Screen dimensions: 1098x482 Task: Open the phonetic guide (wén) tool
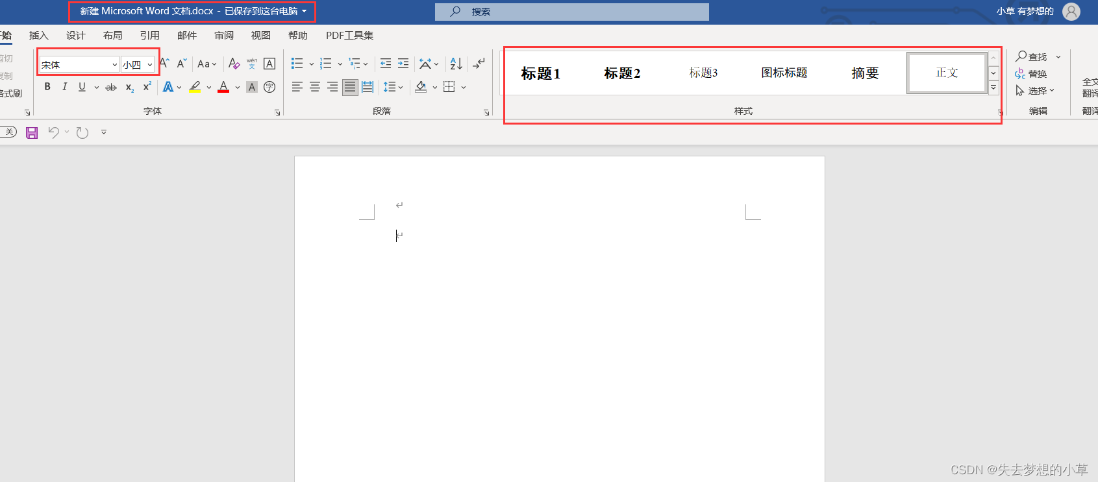pos(252,64)
